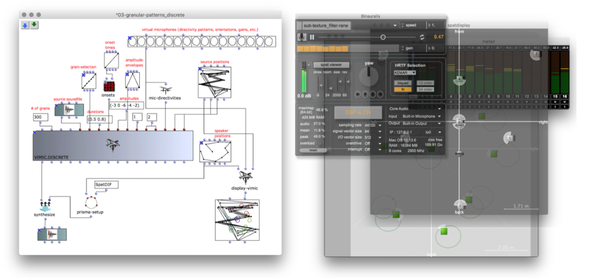Mute channel 16 in the meter
Screen dimensions: 589x278
point(564,102)
